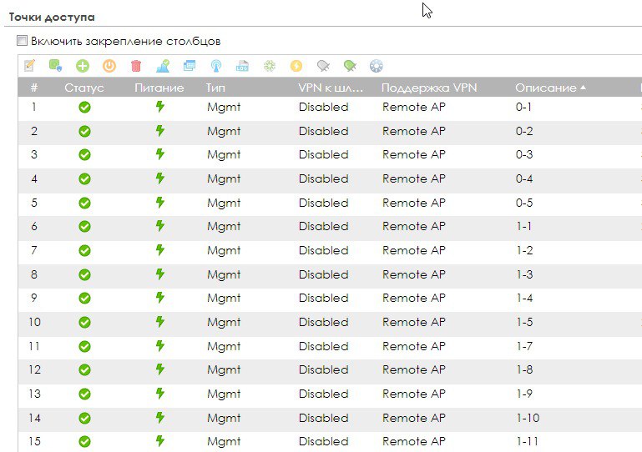This screenshot has width=642, height=452.
Task: Select description cell 0-4
Action: 524,178
